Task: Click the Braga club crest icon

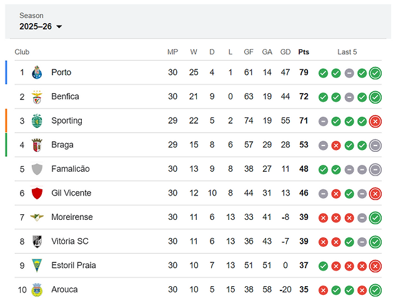Action: 37,145
